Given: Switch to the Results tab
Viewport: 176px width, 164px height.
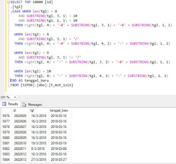Looking at the screenshot, I should pyautogui.click(x=10, y=104).
